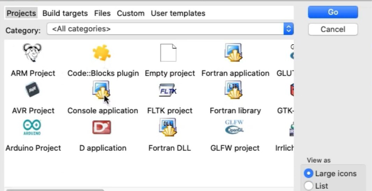The height and width of the screenshot is (191, 372).
Task: Select the AVR Project chip icon
Action: pyautogui.click(x=32, y=90)
